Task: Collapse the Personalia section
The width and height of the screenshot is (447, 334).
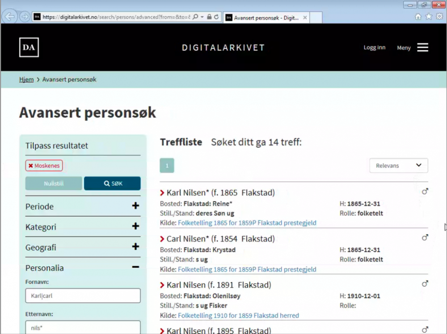Action: point(135,267)
